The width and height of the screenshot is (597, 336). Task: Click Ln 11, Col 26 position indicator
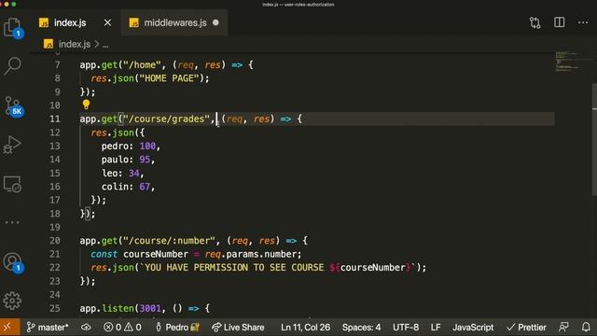tap(305, 328)
